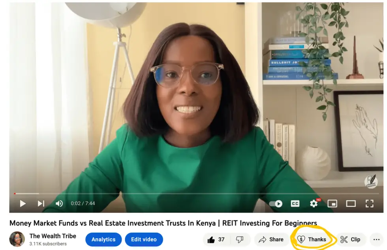Play the video

(x=23, y=204)
